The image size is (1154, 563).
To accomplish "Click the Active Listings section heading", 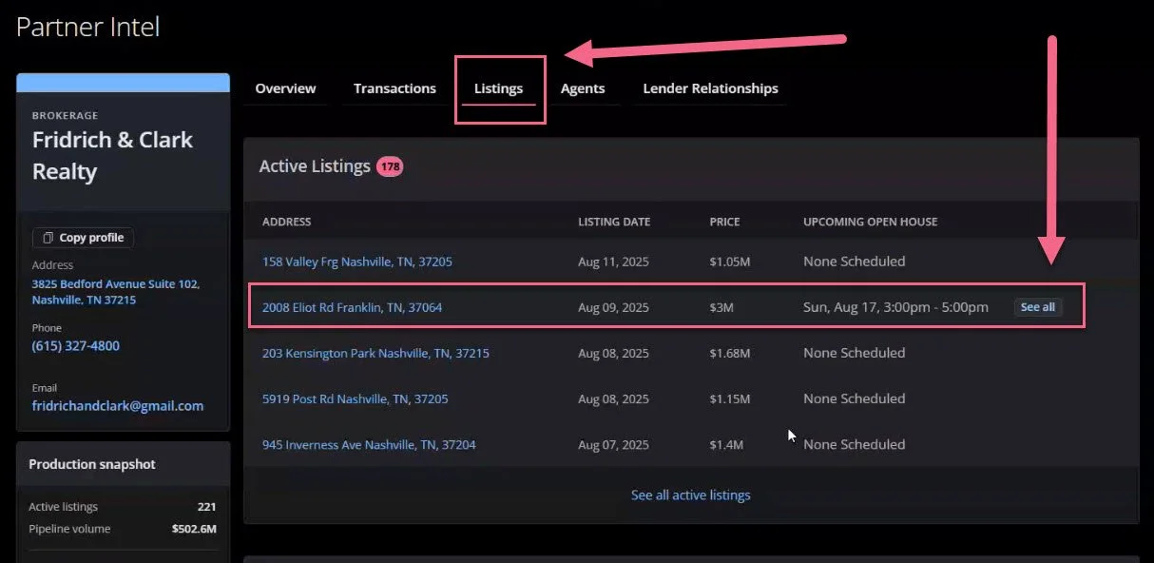I will pyautogui.click(x=315, y=166).
